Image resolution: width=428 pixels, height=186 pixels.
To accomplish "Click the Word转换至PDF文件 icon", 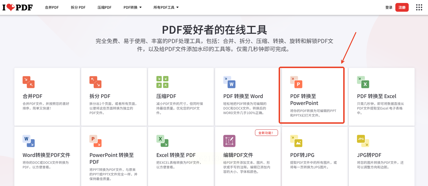I will pyautogui.click(x=29, y=141).
